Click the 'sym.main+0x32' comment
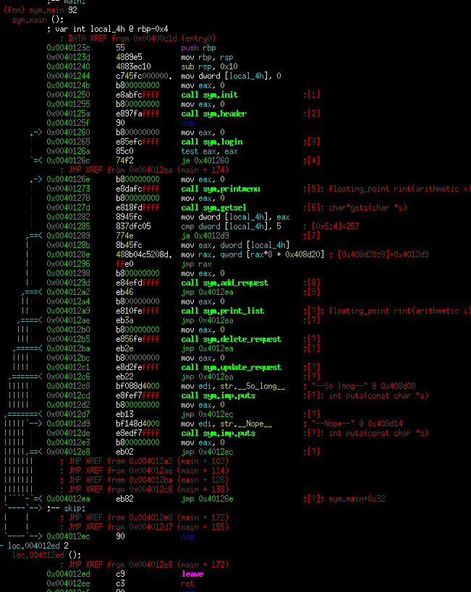This screenshot has width=471, height=592. (x=357, y=499)
